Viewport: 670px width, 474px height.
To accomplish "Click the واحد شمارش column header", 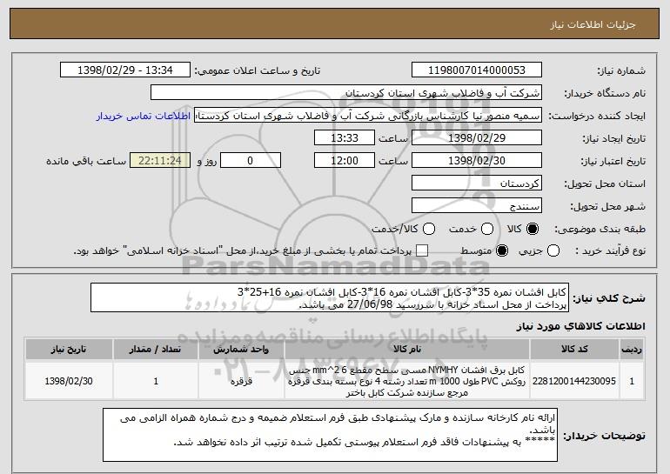I will click(x=241, y=350).
